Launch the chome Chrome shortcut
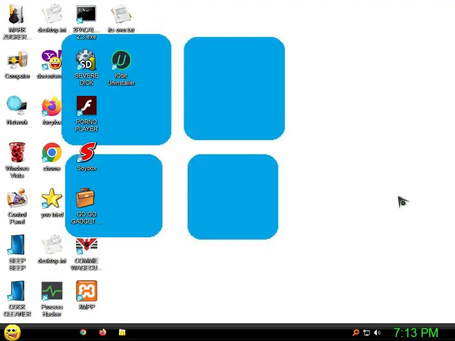 coord(52,152)
